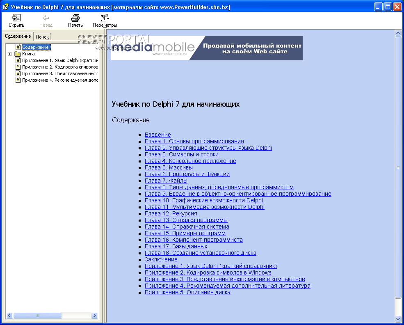This screenshot has height=325, width=404.
Task: Open Глава 15. Примеры программ link
Action: click(x=185, y=233)
